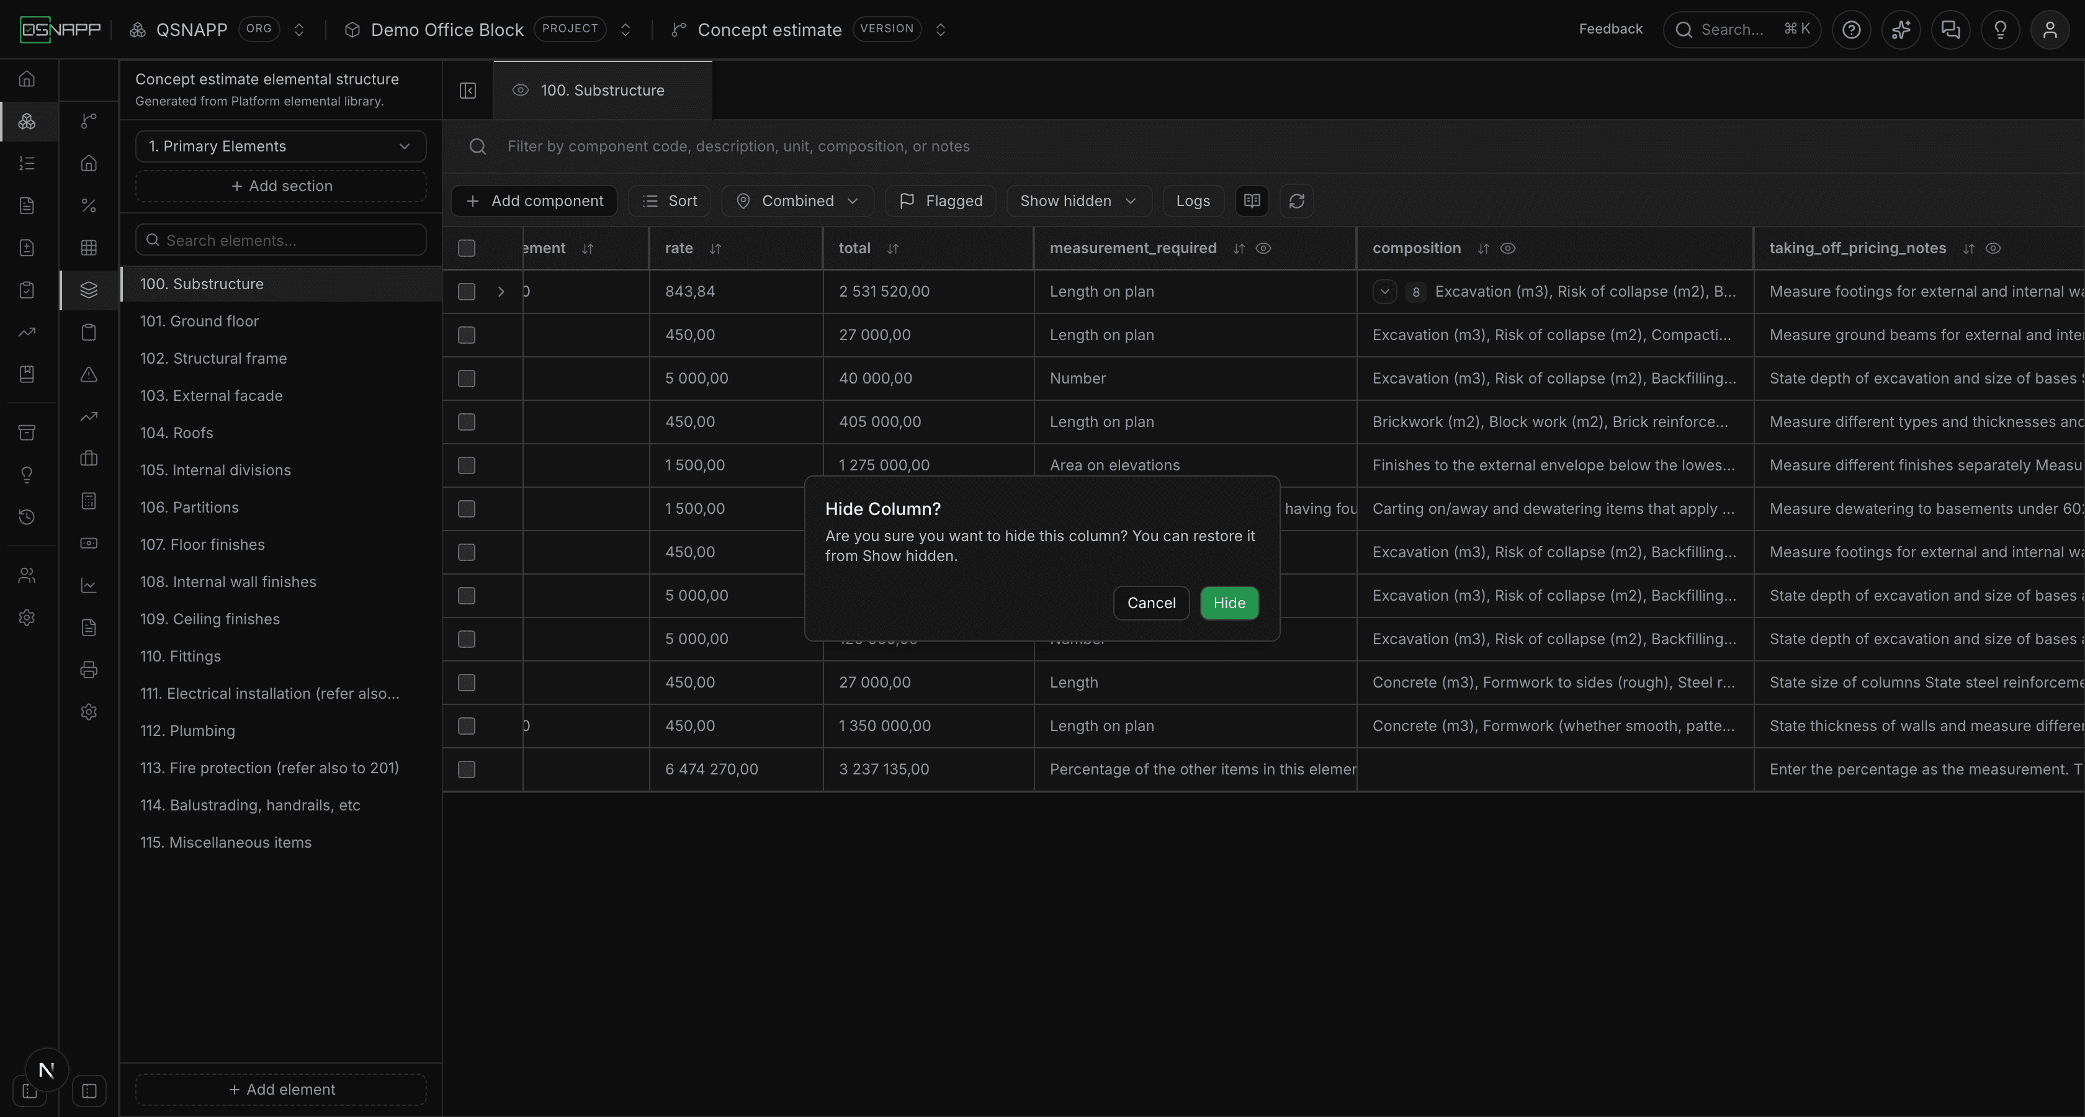Select 104. Roofs element
Viewport: 2085px width, 1117px height.
pos(281,433)
